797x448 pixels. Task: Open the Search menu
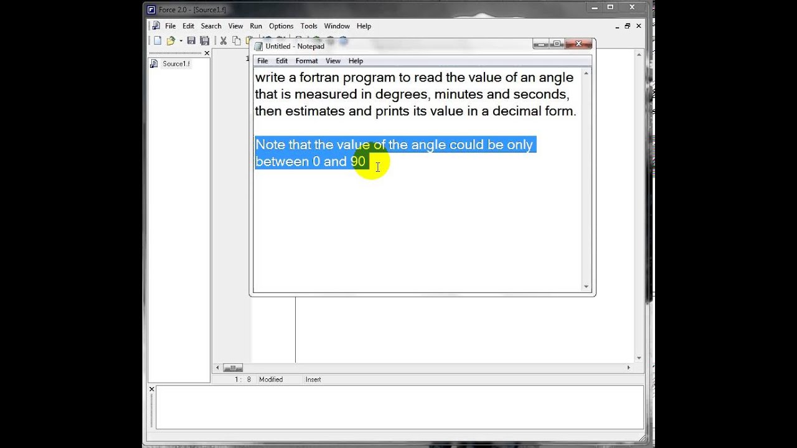211,26
